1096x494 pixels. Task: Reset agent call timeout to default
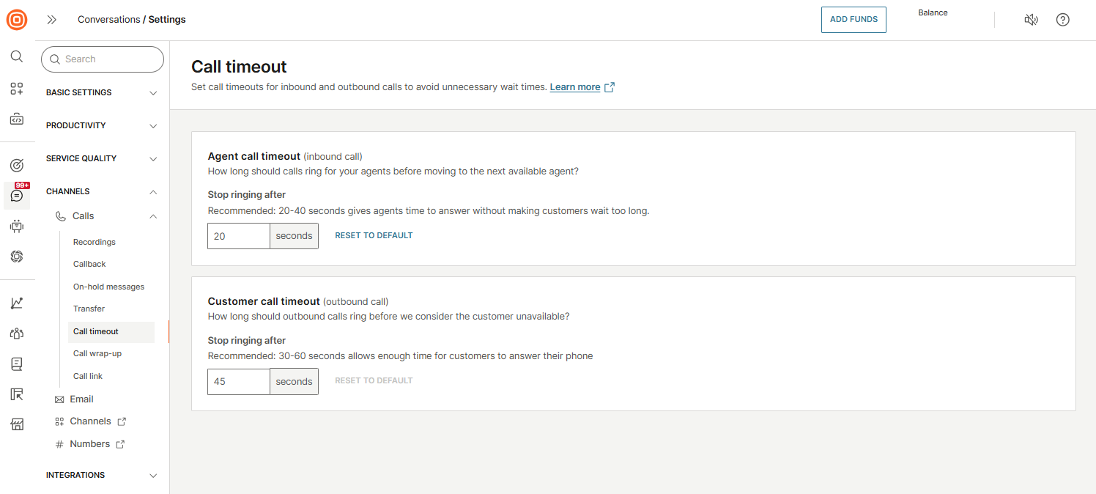374,236
